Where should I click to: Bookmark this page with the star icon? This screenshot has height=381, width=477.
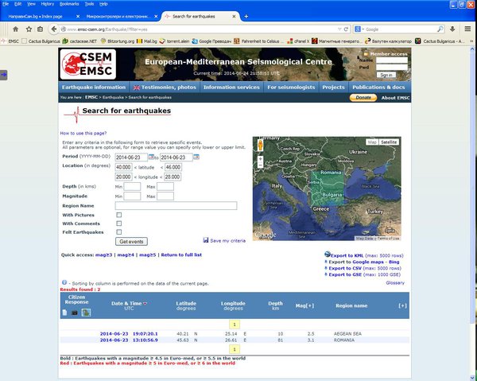[29, 29]
